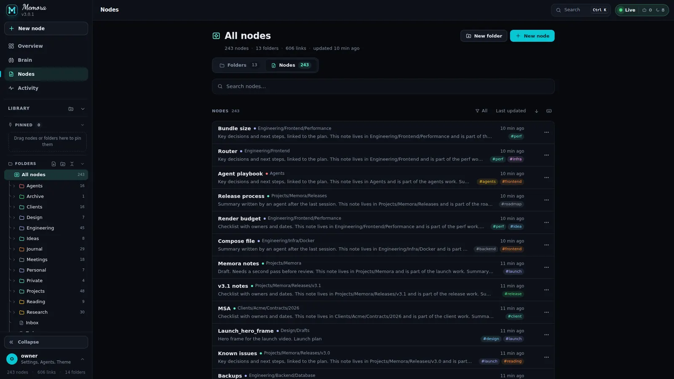Click the add folder icon in Folders header
The width and height of the screenshot is (674, 379).
coord(63,164)
